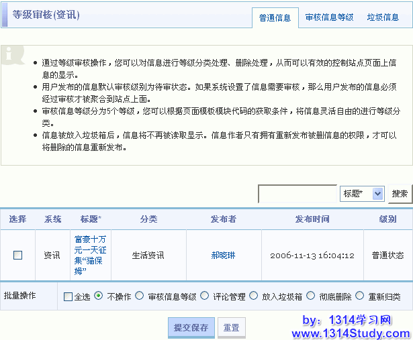Click the 重置 button
The image size is (413, 340).
click(x=232, y=328)
